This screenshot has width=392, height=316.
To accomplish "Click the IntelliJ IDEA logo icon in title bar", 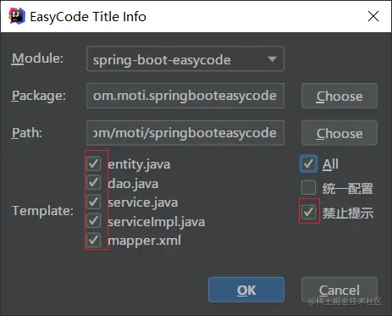I will coord(17,16).
